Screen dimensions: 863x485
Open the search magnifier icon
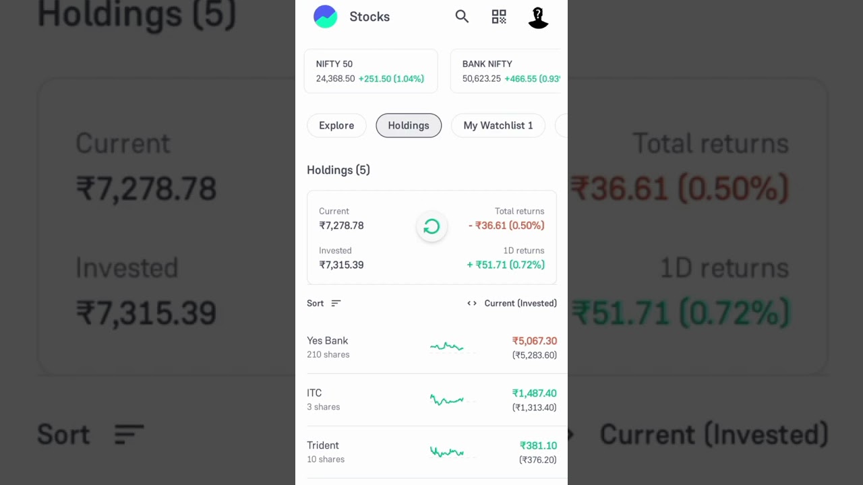point(462,17)
